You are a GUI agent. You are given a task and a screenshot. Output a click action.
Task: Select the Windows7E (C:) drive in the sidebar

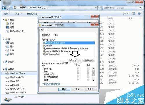tap(17, 73)
